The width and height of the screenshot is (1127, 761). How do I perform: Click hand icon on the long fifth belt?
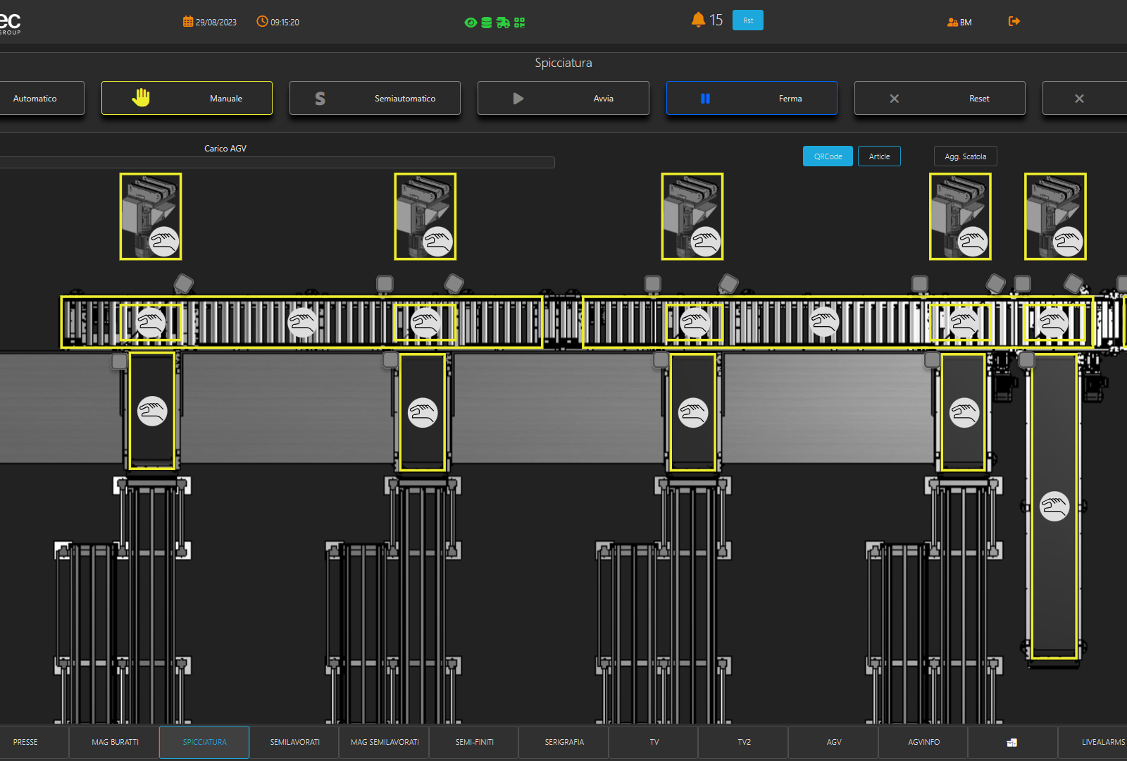(x=1054, y=506)
